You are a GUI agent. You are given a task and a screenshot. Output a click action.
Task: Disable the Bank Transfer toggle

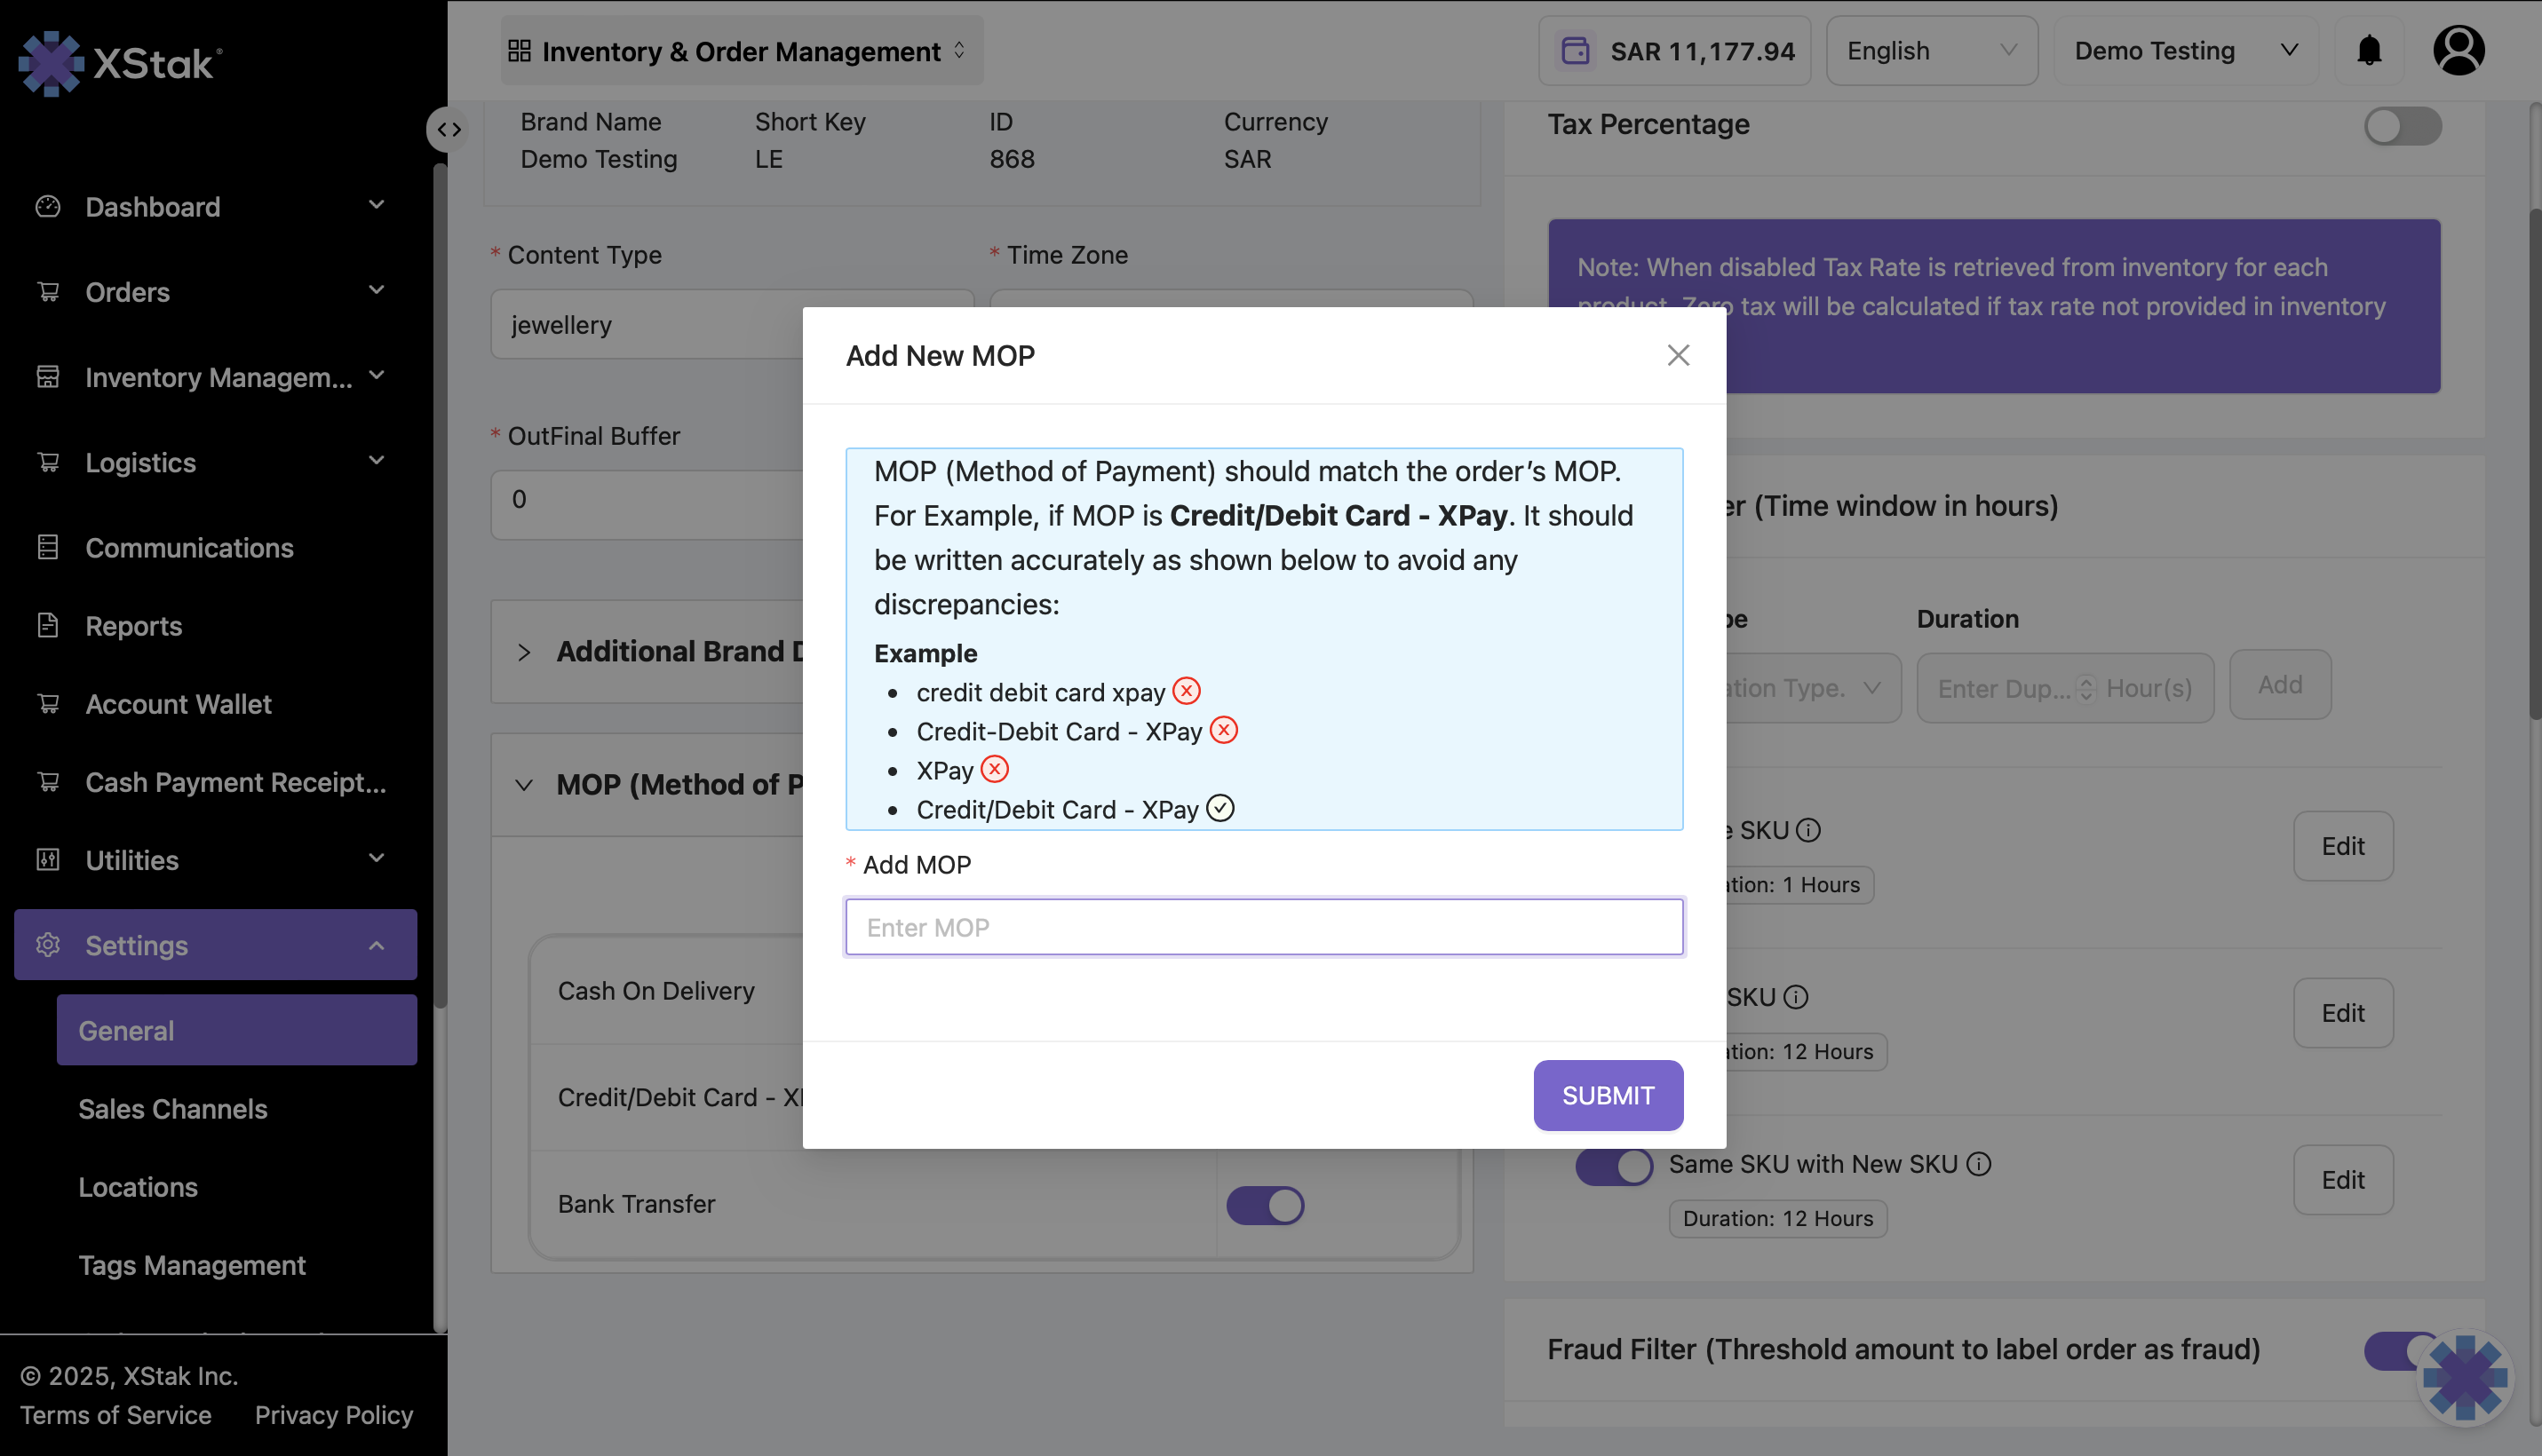(1265, 1205)
